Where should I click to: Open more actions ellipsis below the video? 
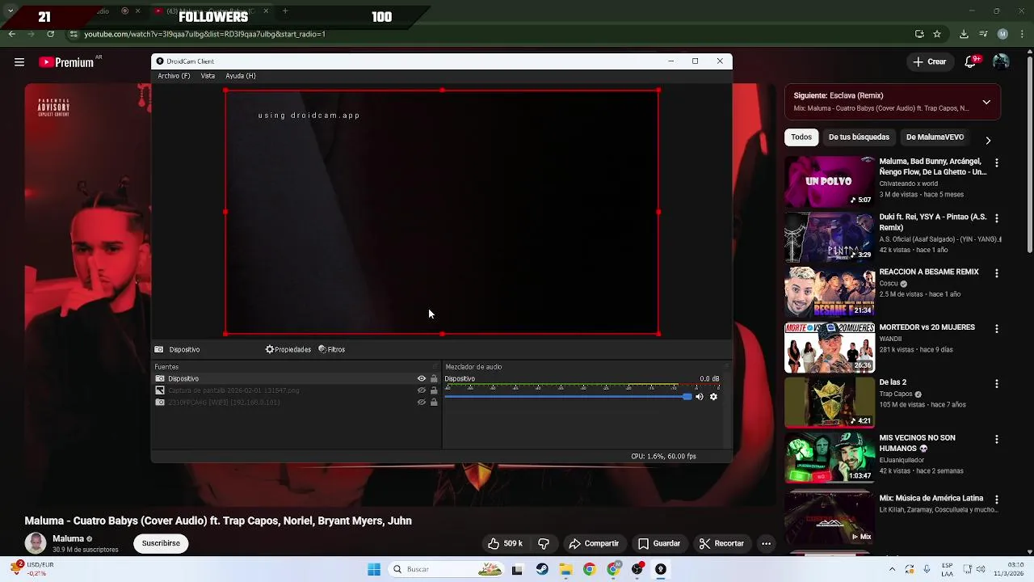tap(766, 544)
